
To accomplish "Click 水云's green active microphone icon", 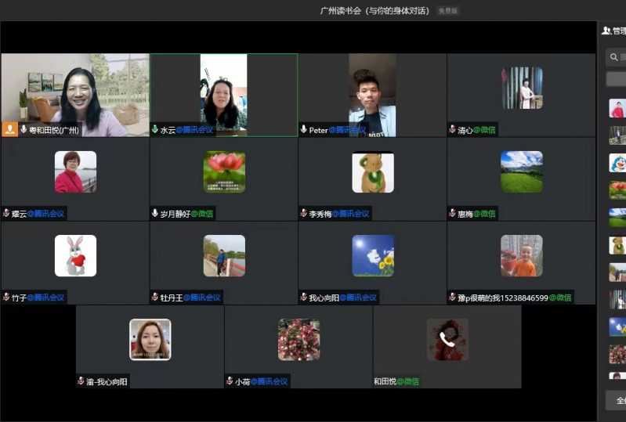I will point(155,130).
